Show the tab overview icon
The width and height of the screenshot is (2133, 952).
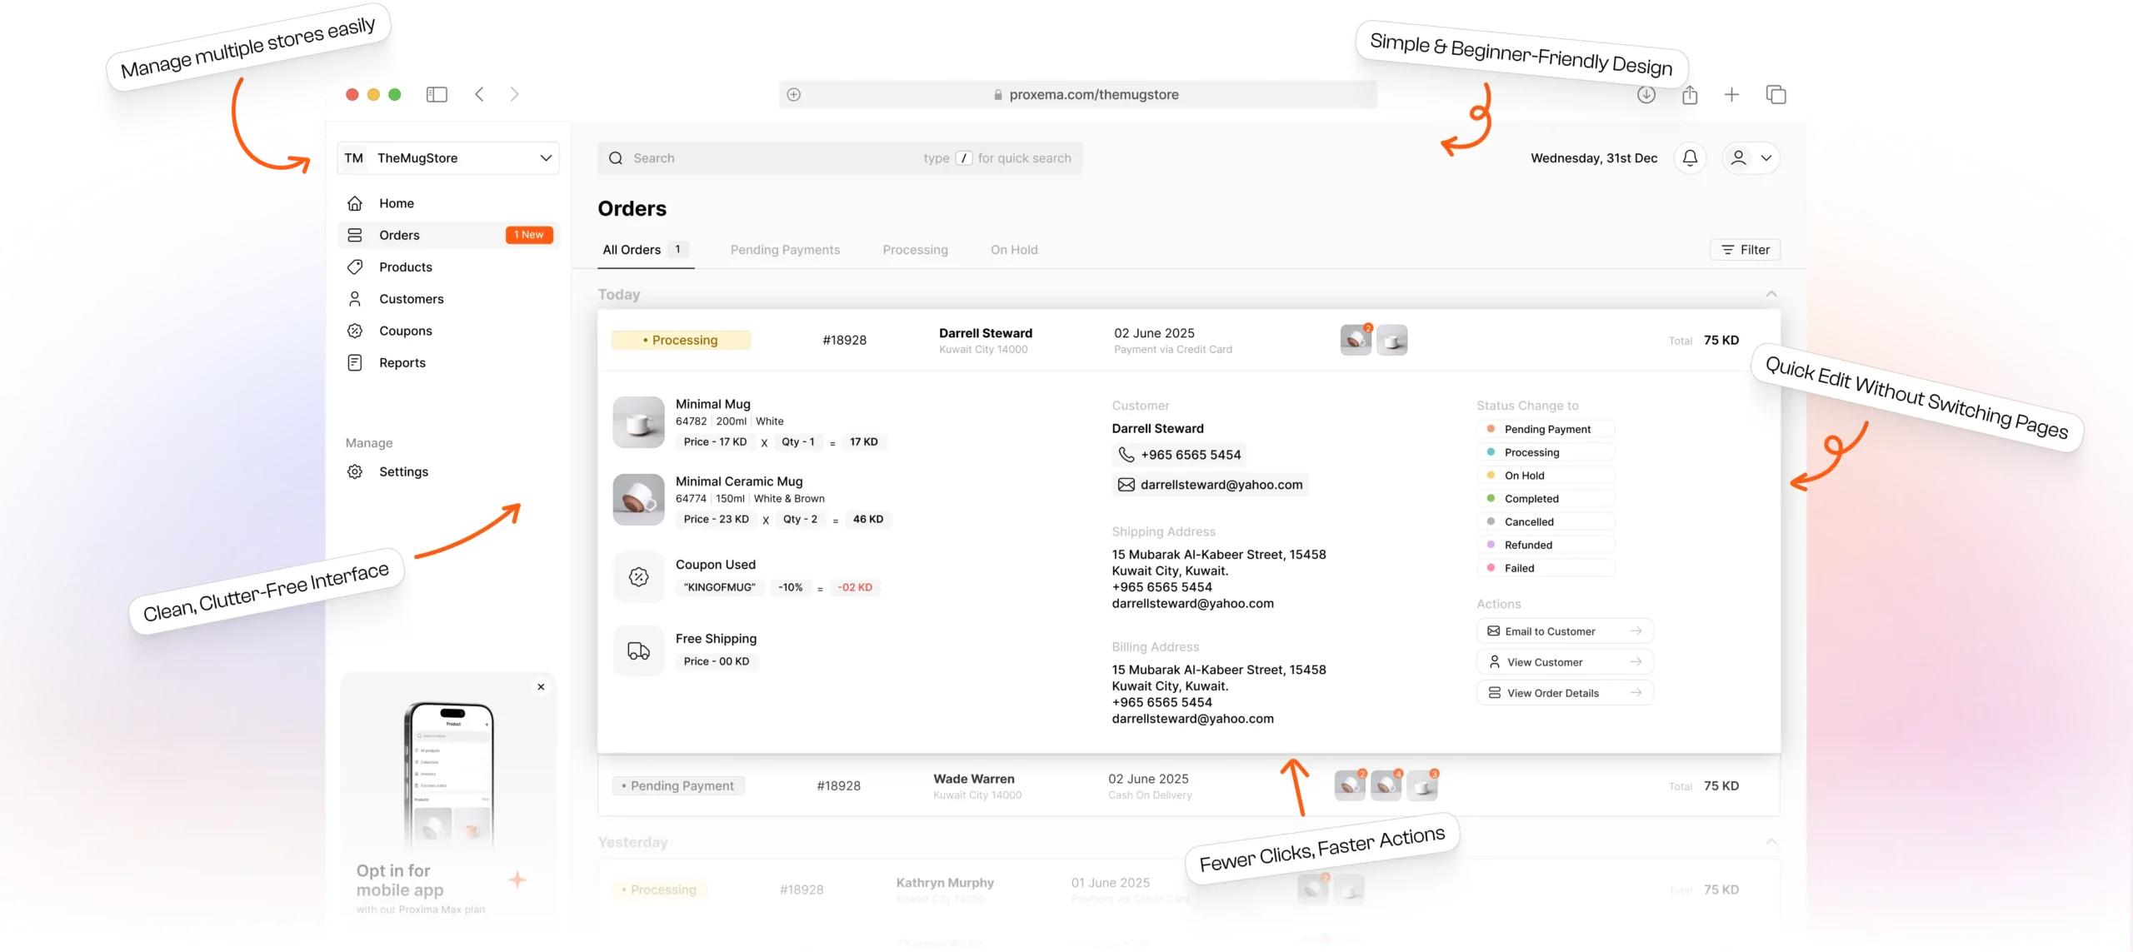coord(1776,95)
